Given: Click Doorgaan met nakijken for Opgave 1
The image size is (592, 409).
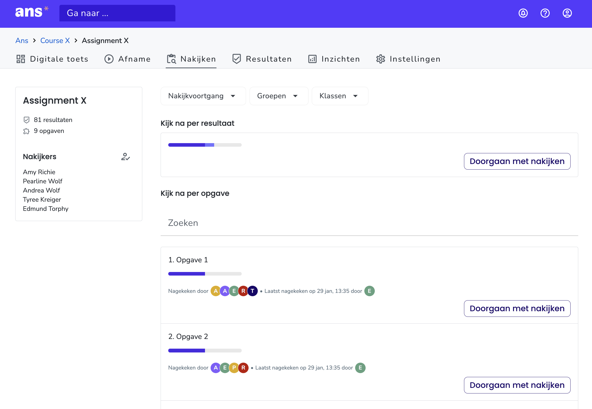Looking at the screenshot, I should [x=517, y=308].
